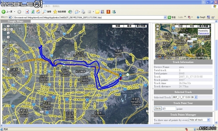Open the History clock icon in toolbar

point(70,12)
